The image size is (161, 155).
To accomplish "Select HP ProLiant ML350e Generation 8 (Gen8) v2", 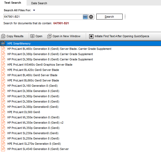I will tap(35, 123).
